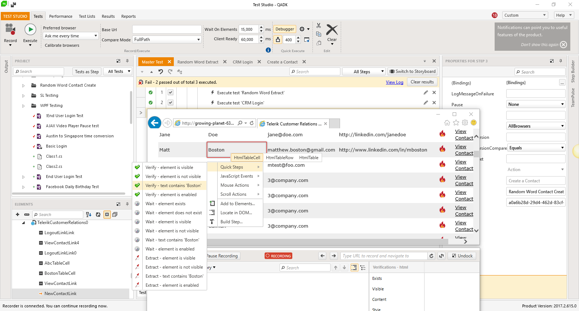The image size is (579, 311).
Task: Click the Undo arrow icon in test steps toolbar
Action: pos(161,71)
